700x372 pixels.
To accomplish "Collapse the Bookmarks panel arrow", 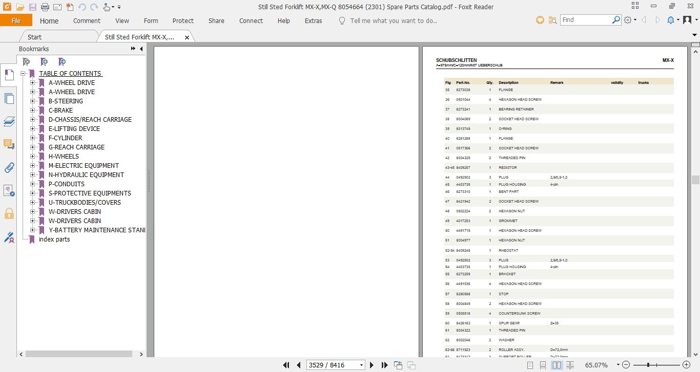I will coord(141,49).
